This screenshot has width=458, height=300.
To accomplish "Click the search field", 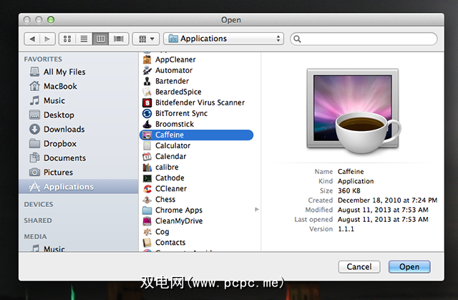I will click(364, 39).
